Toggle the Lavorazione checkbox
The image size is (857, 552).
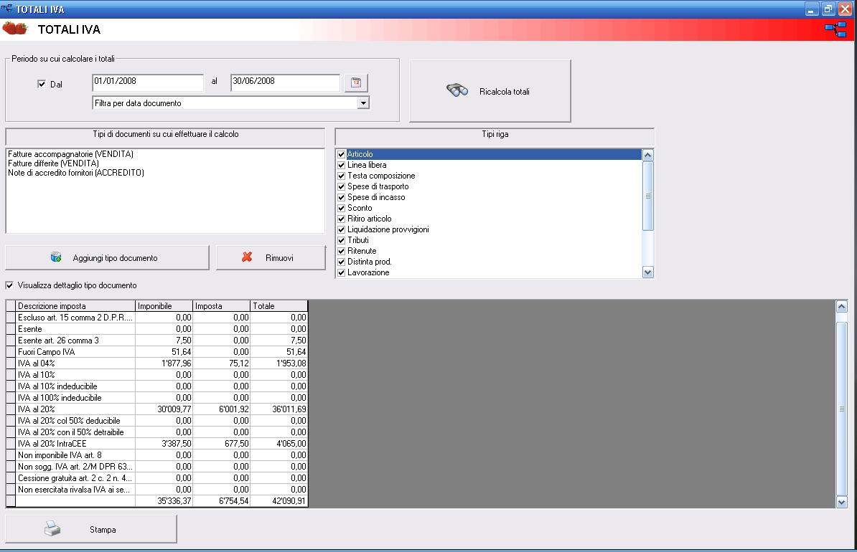click(x=341, y=272)
